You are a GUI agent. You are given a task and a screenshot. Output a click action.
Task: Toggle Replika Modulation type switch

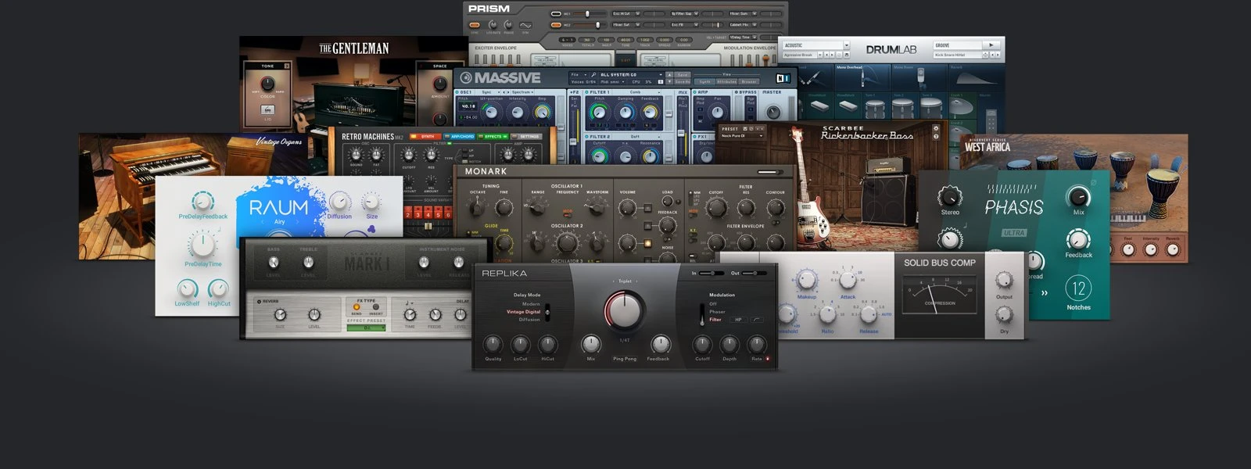(x=701, y=314)
